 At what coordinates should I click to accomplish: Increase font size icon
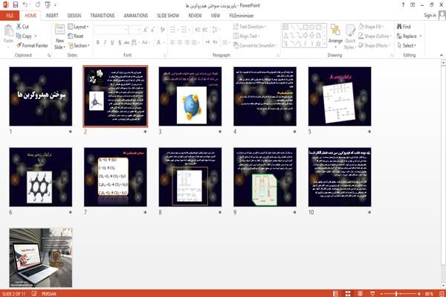146,30
